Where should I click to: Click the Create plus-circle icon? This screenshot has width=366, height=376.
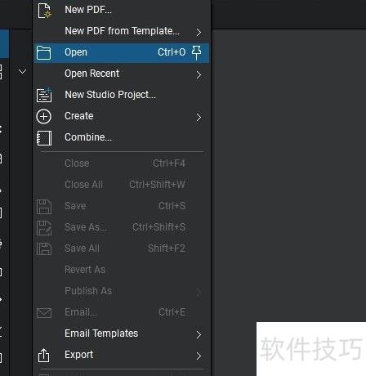tap(43, 117)
